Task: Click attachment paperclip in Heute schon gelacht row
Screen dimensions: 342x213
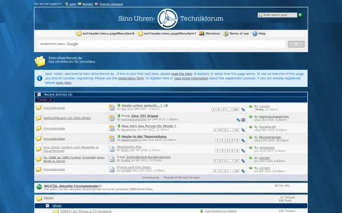Action: 243,110
